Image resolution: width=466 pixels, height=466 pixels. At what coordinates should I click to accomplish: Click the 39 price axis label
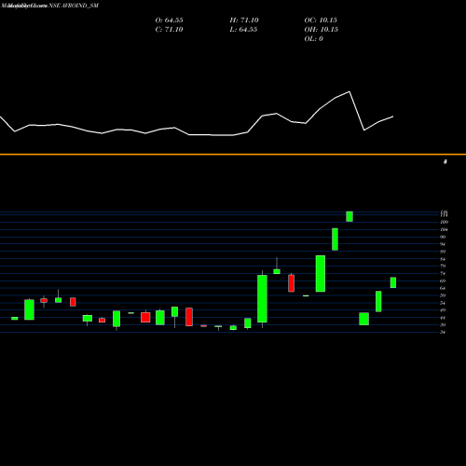pos(443,325)
